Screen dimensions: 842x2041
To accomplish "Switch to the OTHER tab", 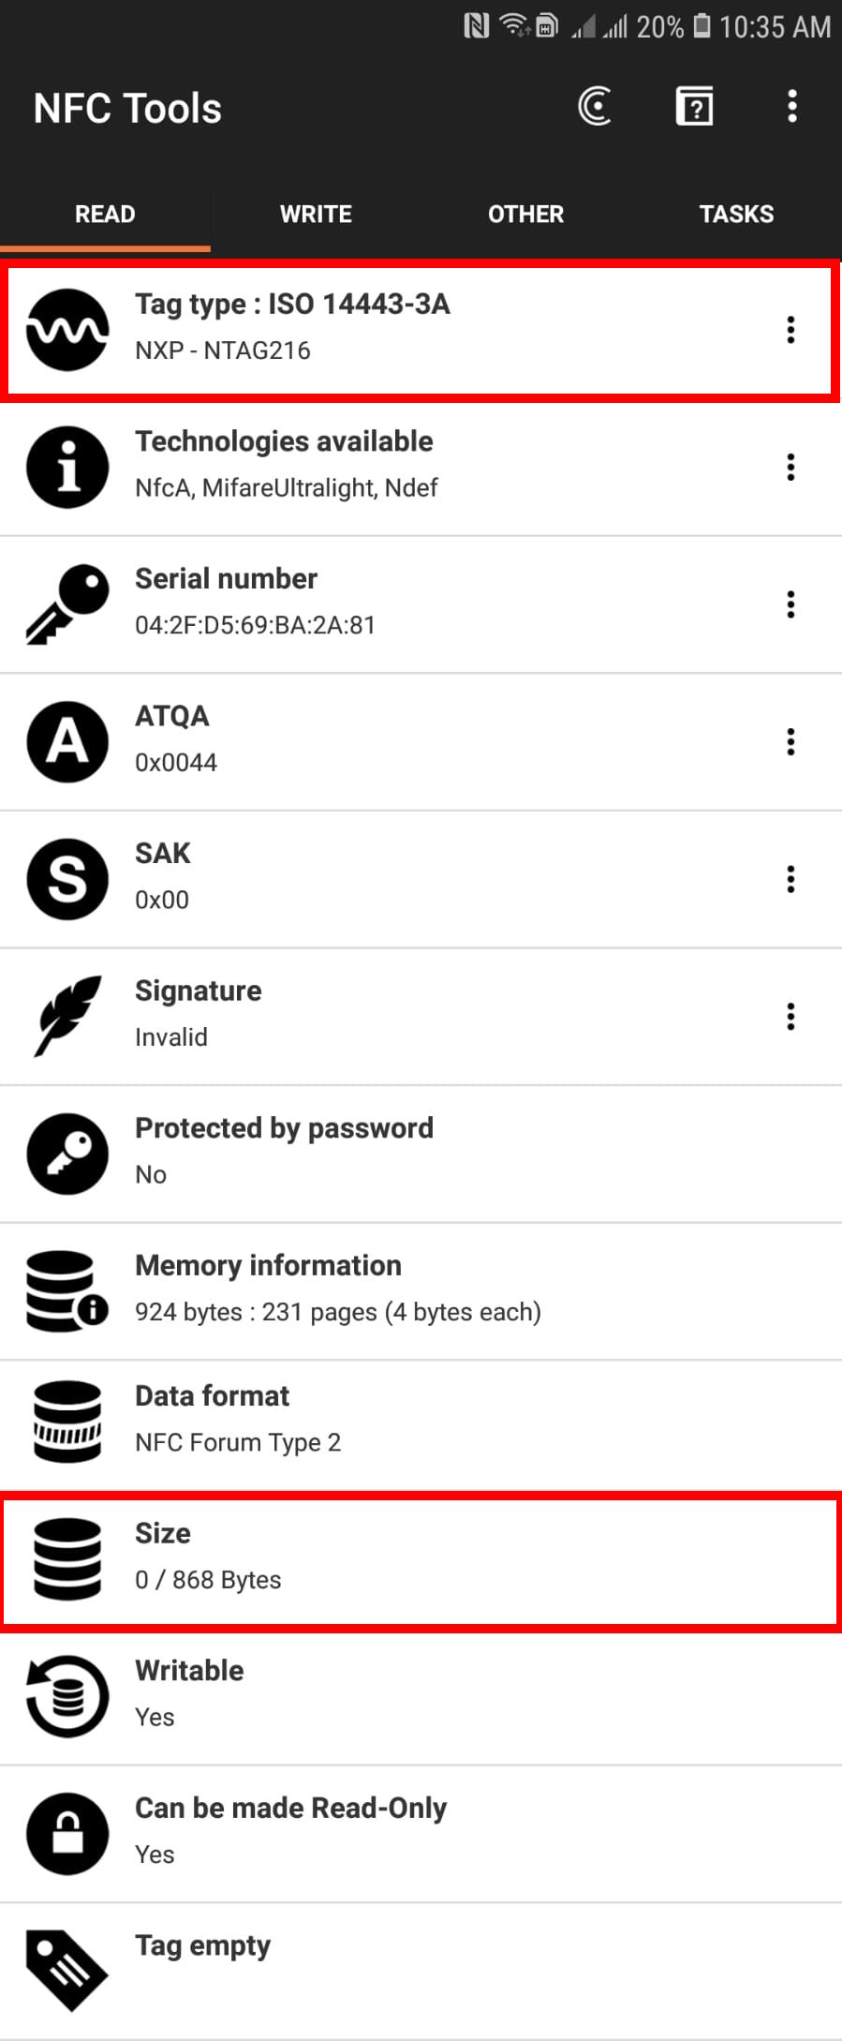I will pyautogui.click(x=525, y=214).
